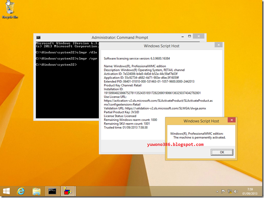Click the License Status: Licensed line

pyautogui.click(x=120, y=116)
